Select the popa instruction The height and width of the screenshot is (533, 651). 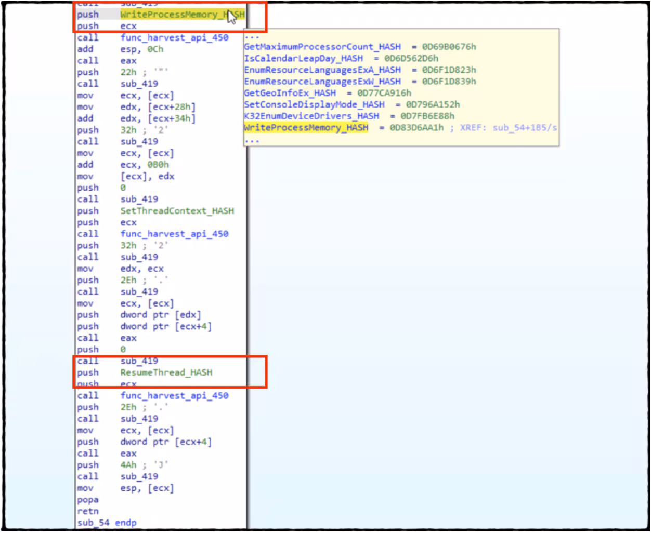click(x=88, y=500)
